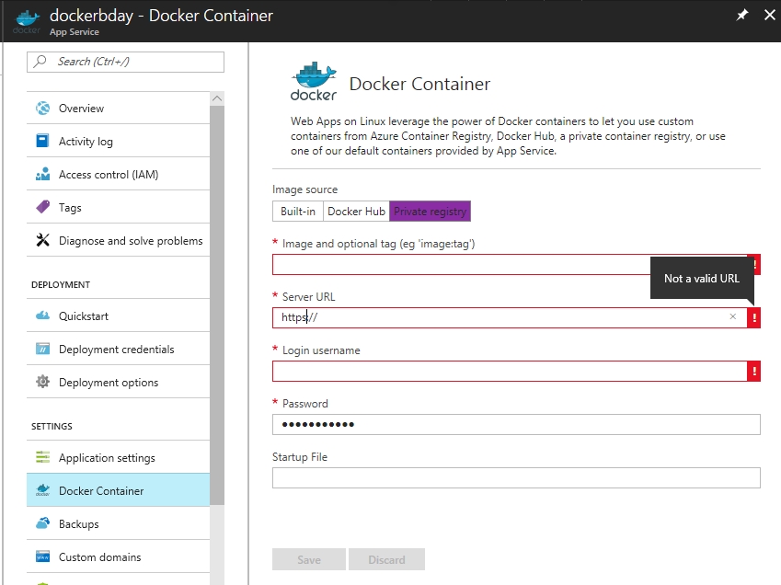This screenshot has width=781, height=585.
Task: Click the Password field
Action: pos(516,424)
